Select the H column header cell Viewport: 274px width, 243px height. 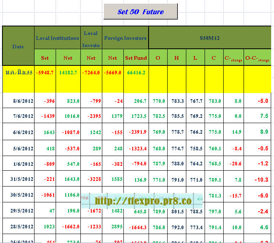click(x=177, y=58)
